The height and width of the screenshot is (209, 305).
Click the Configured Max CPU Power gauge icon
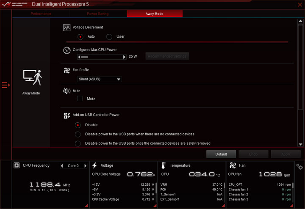click(67, 50)
